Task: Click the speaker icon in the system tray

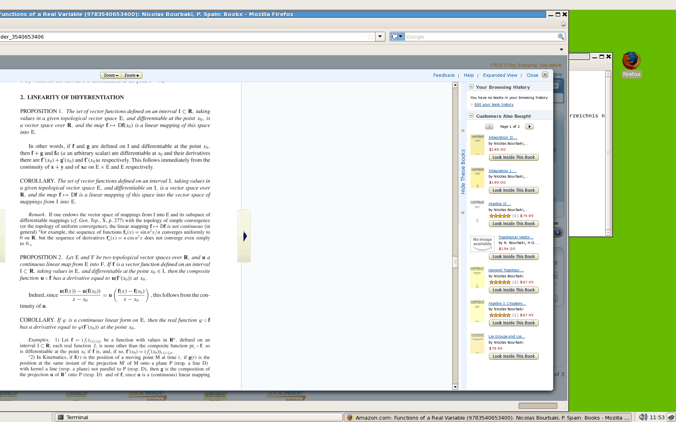Action: pos(643,417)
